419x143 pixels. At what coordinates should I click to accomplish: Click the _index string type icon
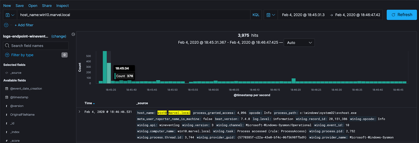(x=7, y=132)
